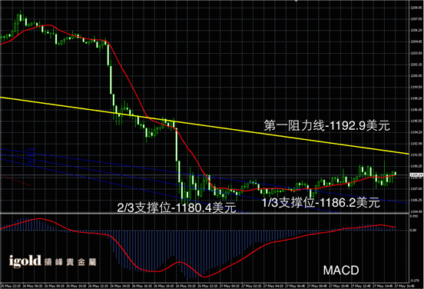424x289 pixels.
Task: Click the 1191.55 price axis level
Action: coord(416,155)
